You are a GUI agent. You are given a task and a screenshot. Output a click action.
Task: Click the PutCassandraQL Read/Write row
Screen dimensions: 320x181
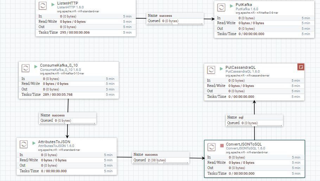click(254, 86)
